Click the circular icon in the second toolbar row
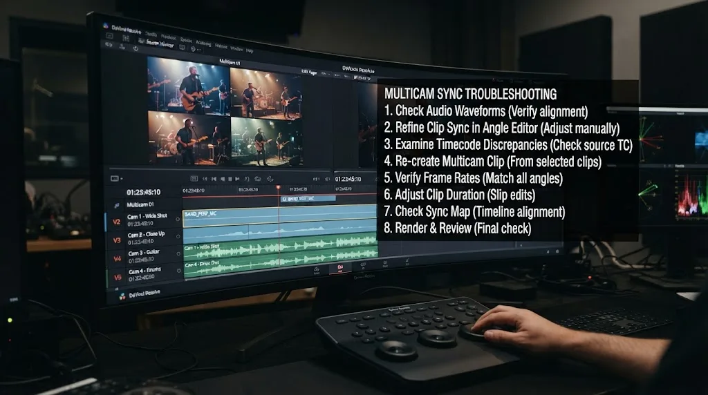The image size is (708, 395). click(136, 48)
